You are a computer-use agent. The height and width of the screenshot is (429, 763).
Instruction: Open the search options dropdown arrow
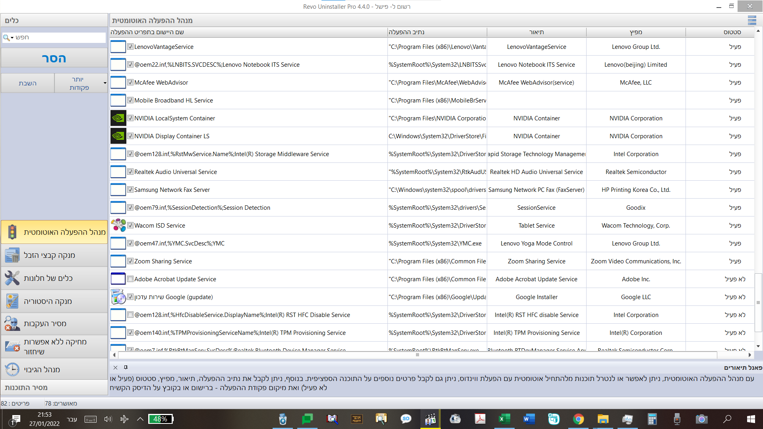12,38
